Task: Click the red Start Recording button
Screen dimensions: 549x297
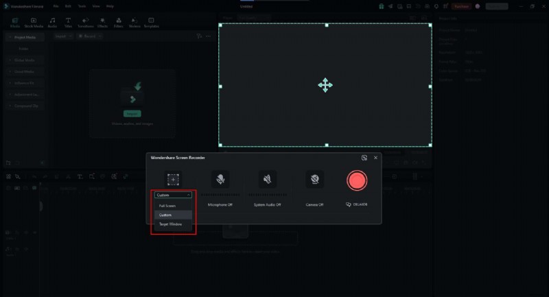Action: pos(357,180)
